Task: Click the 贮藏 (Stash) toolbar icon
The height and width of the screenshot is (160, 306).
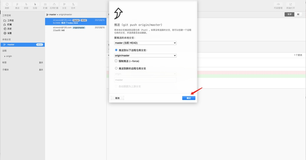Action: 45,5
